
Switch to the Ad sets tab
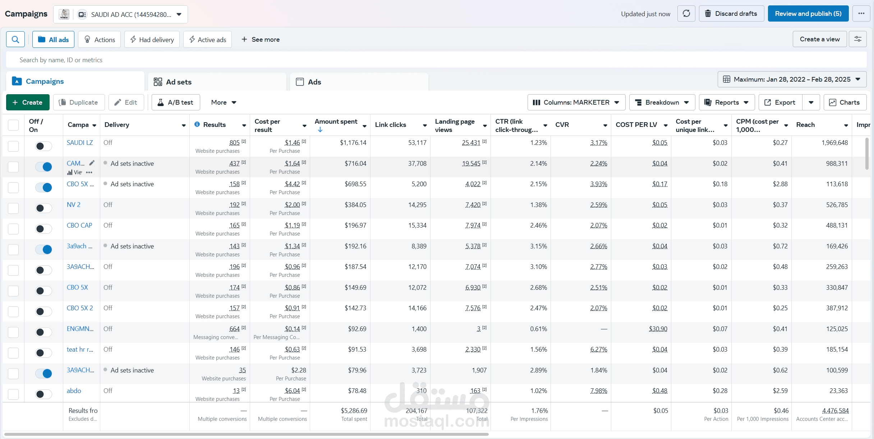point(179,82)
